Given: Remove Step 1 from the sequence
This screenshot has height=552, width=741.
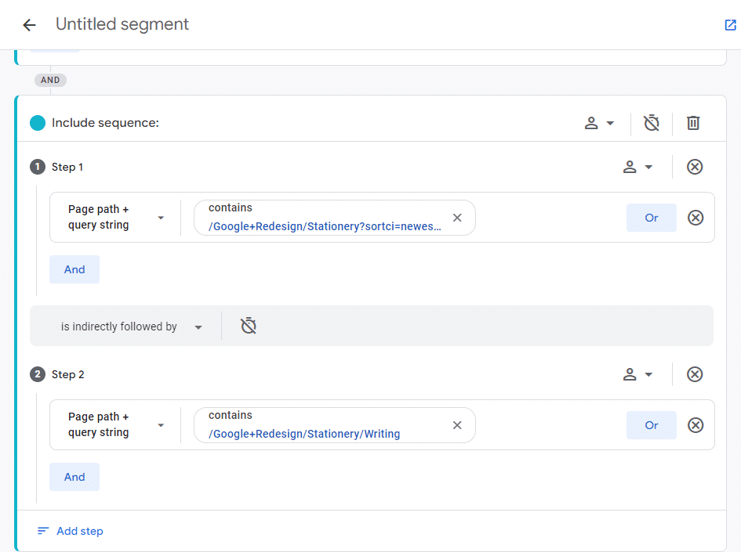Looking at the screenshot, I should (x=695, y=167).
